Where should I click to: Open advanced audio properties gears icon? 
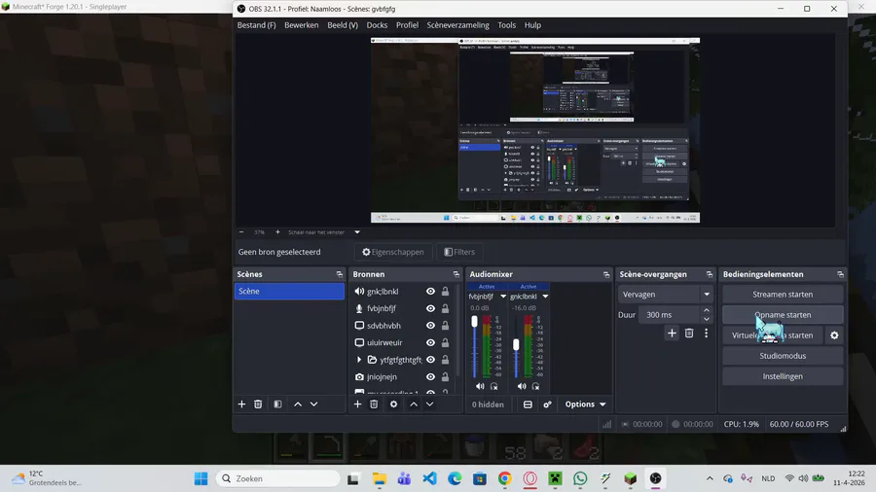(x=547, y=404)
